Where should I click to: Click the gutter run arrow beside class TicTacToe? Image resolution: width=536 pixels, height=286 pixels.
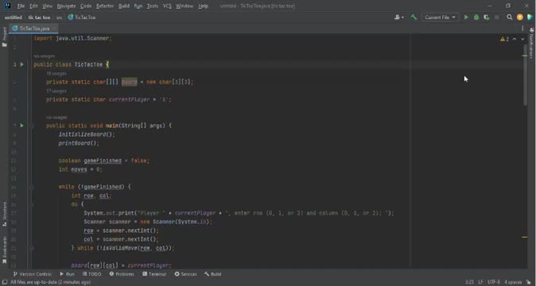(22, 64)
